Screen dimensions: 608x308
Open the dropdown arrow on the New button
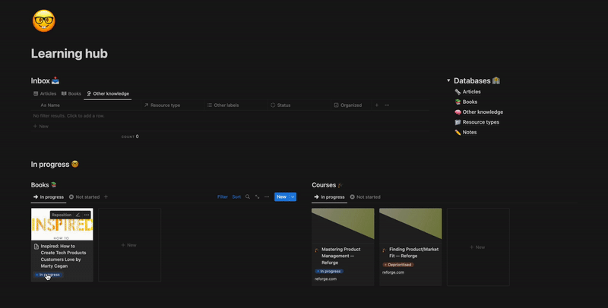(293, 197)
